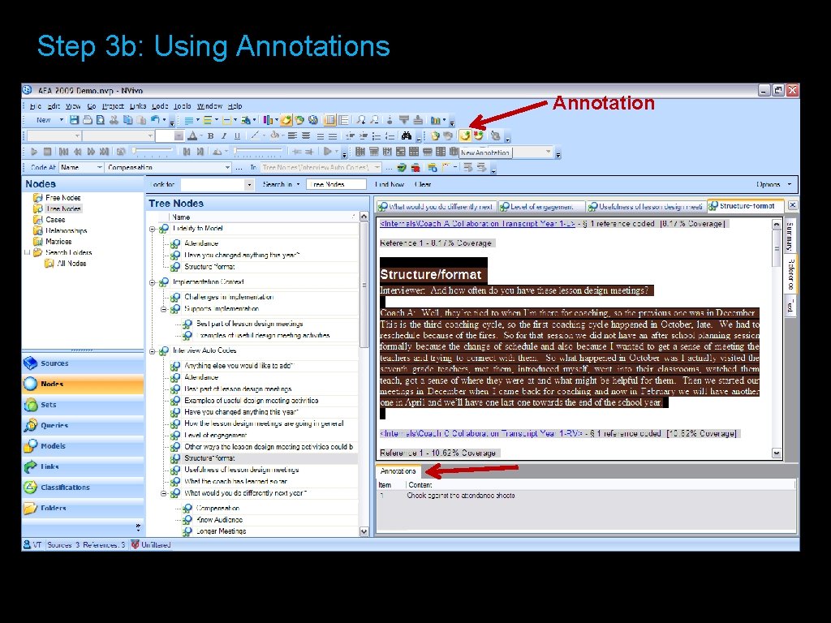
Task: Click the Save icon in the toolbar
Action: (74, 120)
